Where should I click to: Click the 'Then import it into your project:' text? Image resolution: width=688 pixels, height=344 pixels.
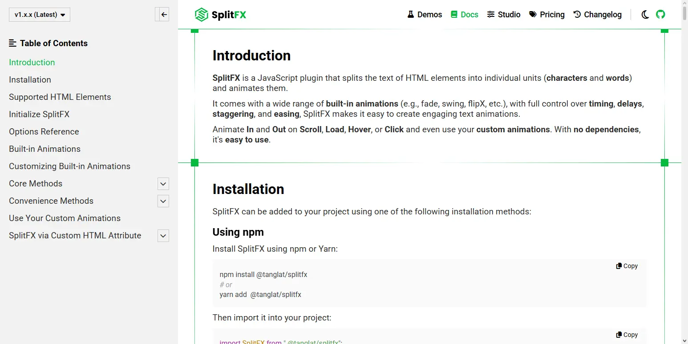(272, 318)
